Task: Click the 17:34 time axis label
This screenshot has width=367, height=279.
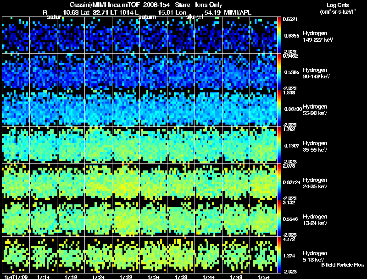Action: coord(154,277)
